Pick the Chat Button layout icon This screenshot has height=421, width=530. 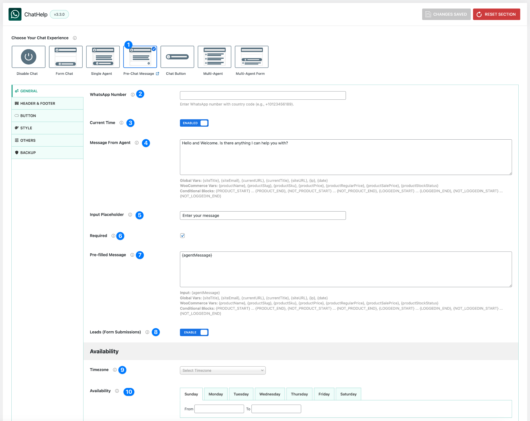tap(177, 57)
